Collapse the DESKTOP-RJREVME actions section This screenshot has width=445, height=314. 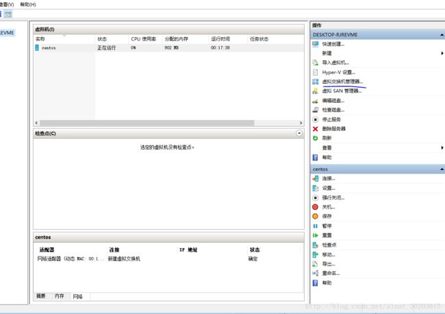tap(442, 35)
